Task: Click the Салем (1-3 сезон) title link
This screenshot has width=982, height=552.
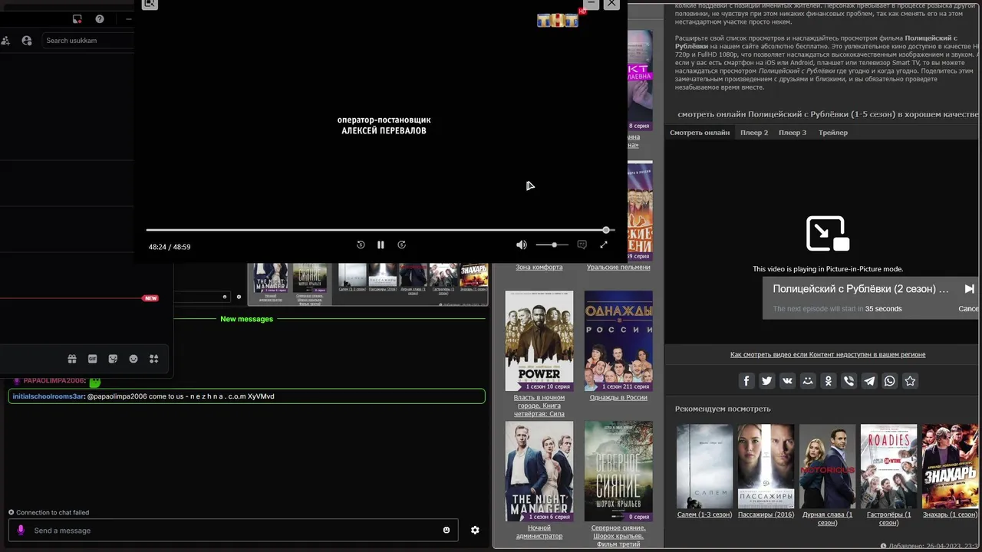Action: [x=704, y=514]
